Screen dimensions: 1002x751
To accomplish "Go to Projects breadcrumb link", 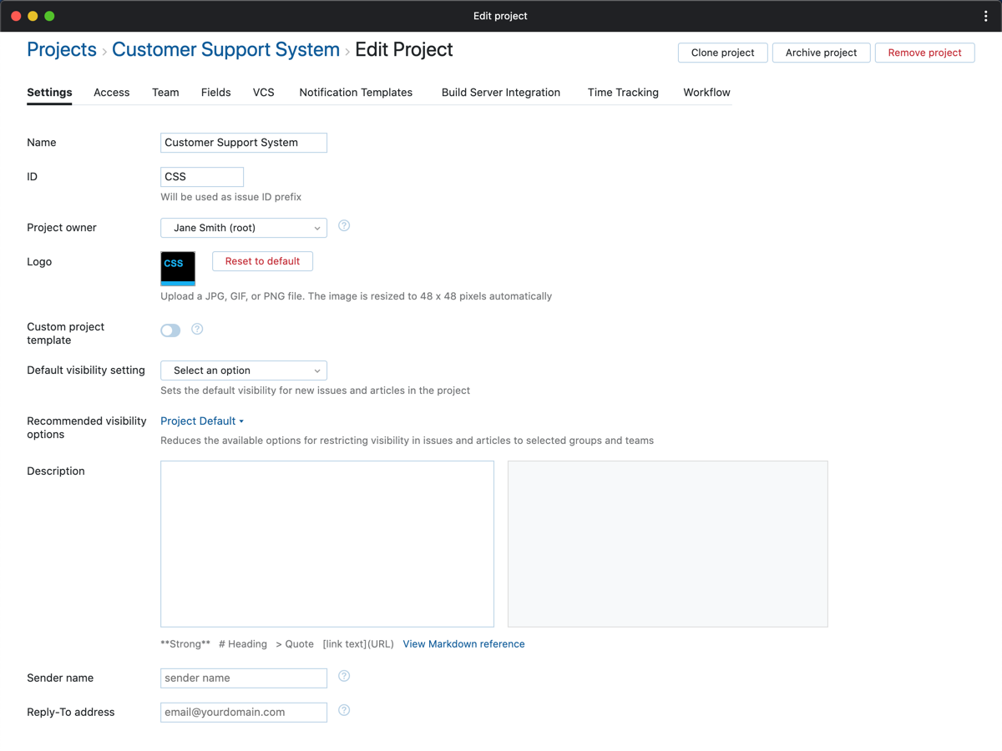I will pyautogui.click(x=62, y=50).
